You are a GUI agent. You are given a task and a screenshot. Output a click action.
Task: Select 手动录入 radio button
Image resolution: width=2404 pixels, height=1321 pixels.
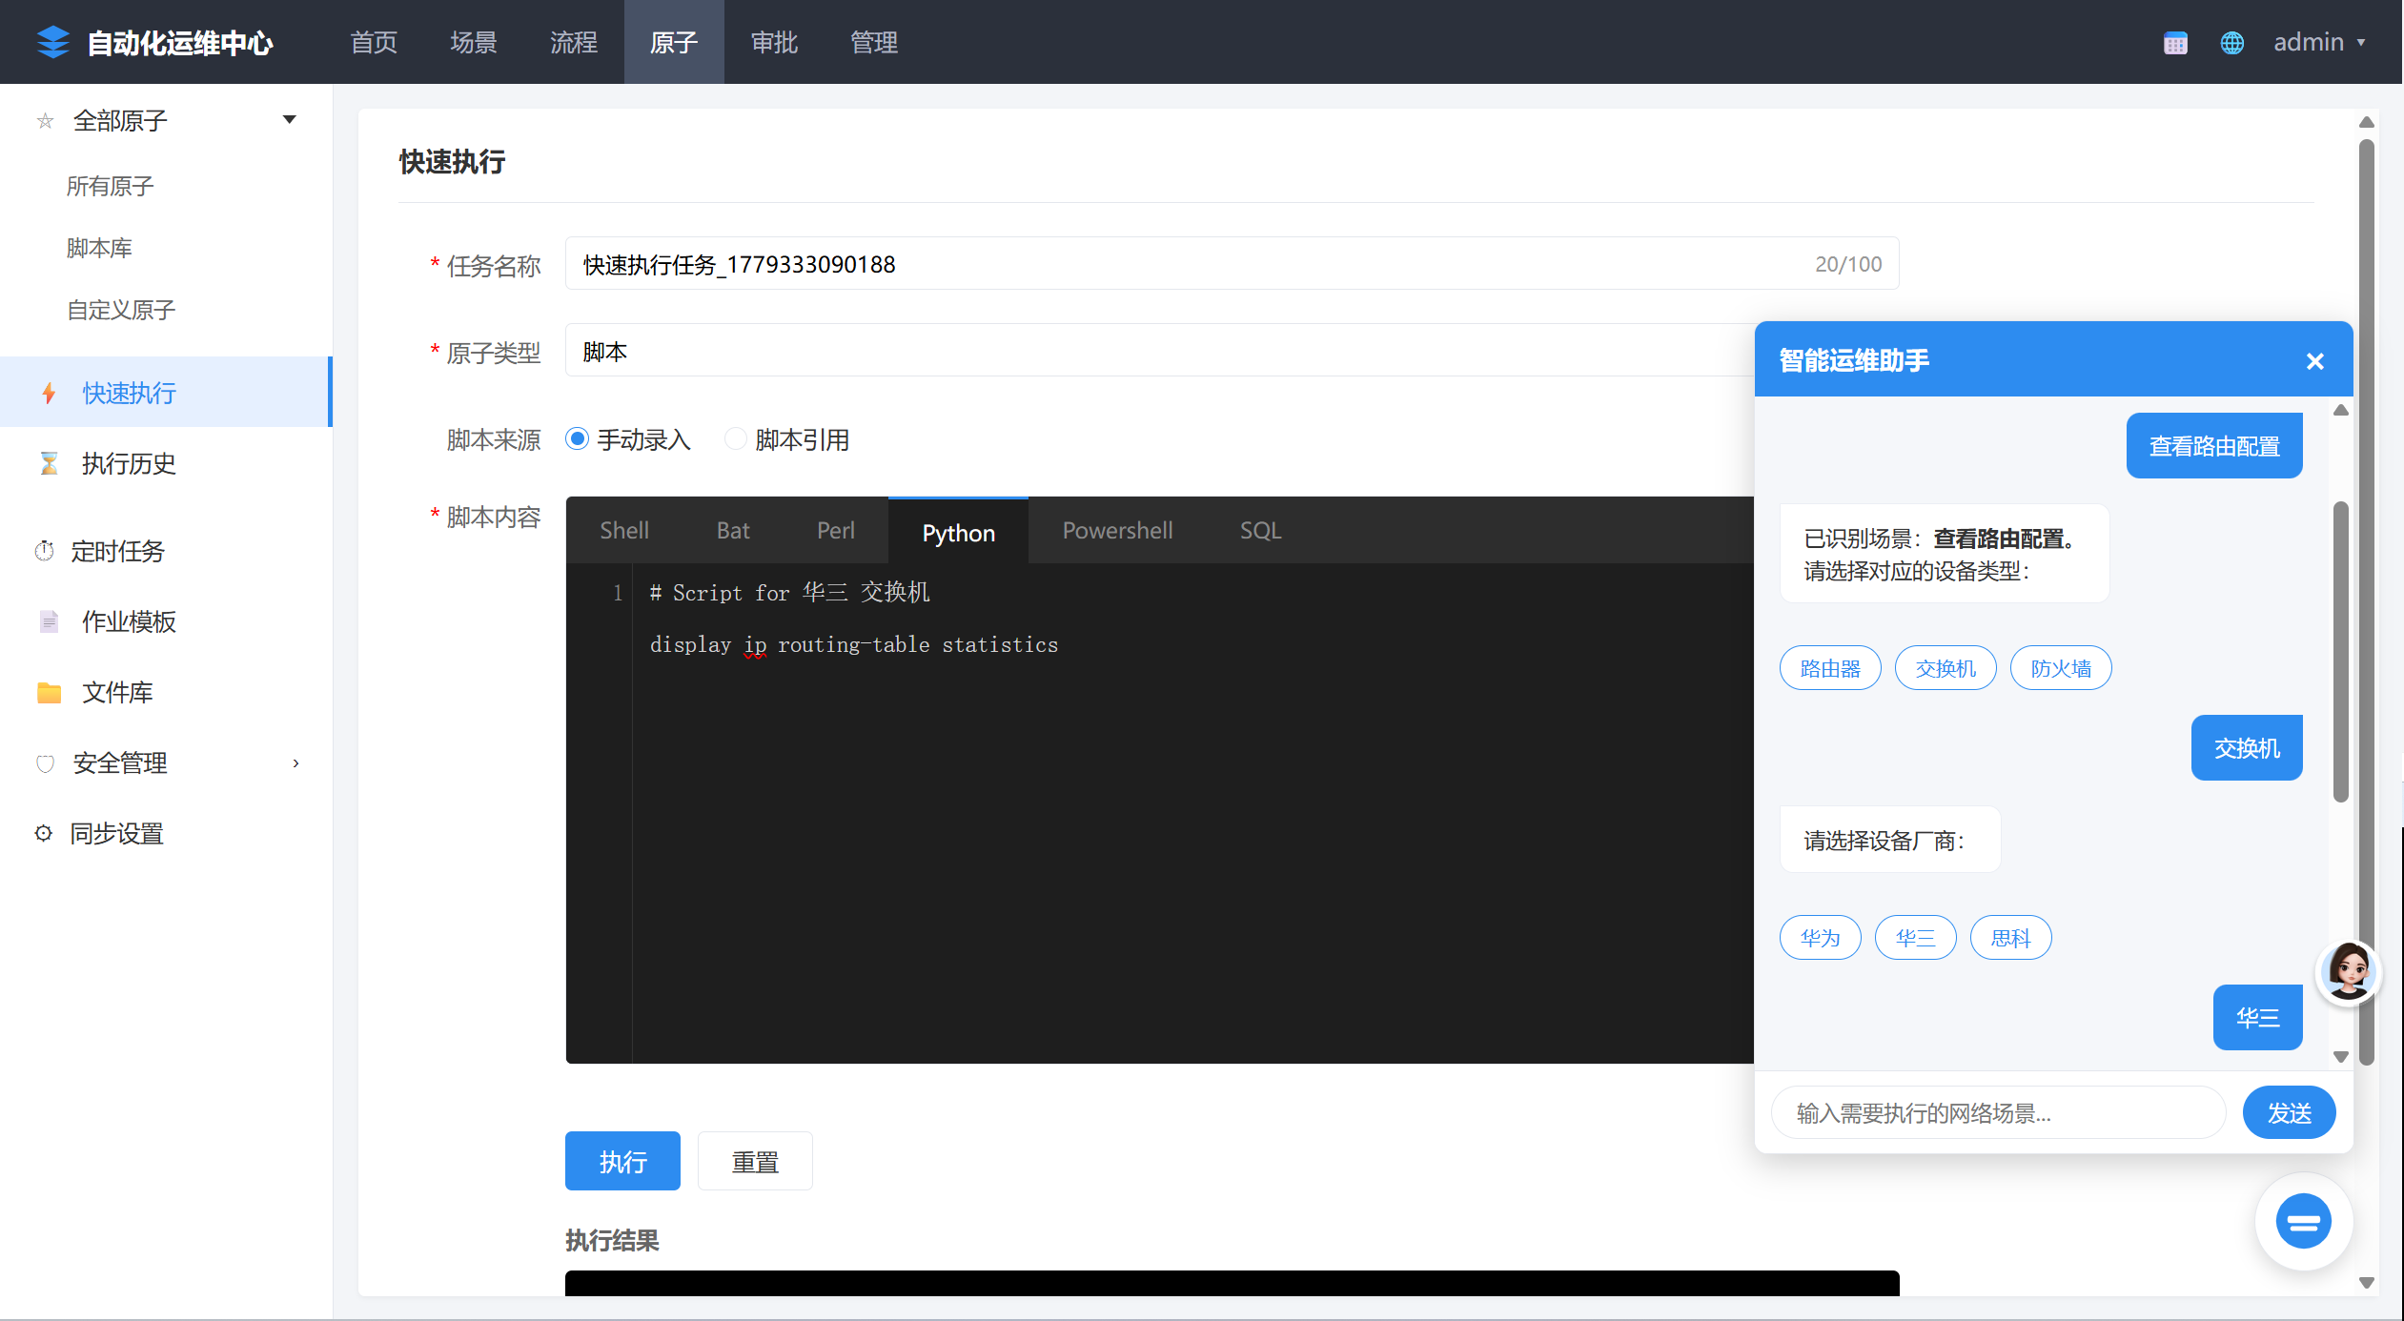coord(577,439)
